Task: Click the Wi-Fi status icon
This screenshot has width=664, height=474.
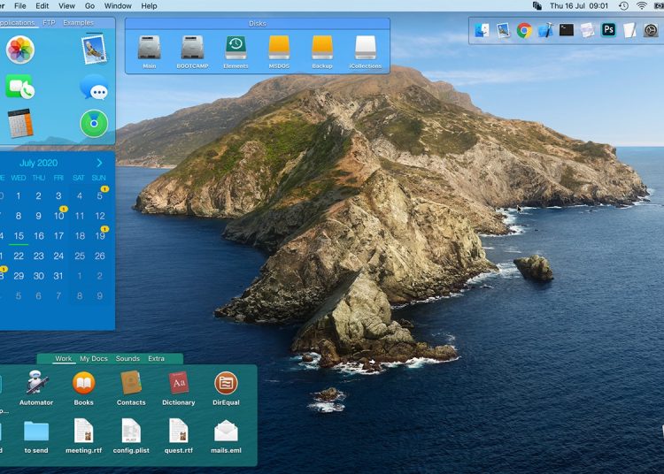Action: coord(641,5)
